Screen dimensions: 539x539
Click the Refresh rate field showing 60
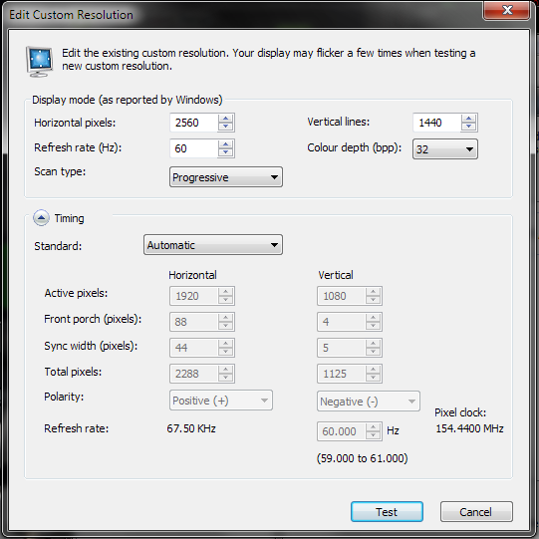194,148
